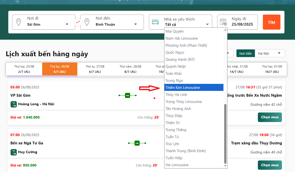Choose Vie Limousine in the dropdown list

[177, 165]
